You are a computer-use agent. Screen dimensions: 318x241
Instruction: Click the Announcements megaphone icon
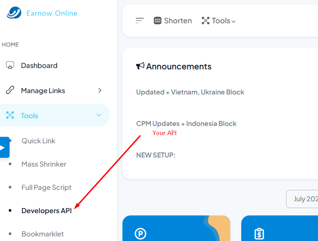(x=140, y=66)
